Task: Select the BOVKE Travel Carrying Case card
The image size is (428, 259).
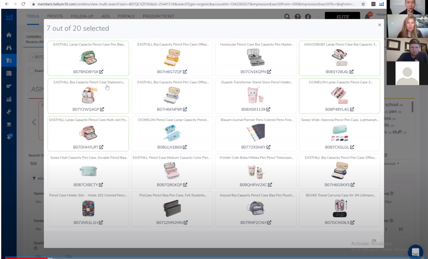Action: tap(340, 209)
